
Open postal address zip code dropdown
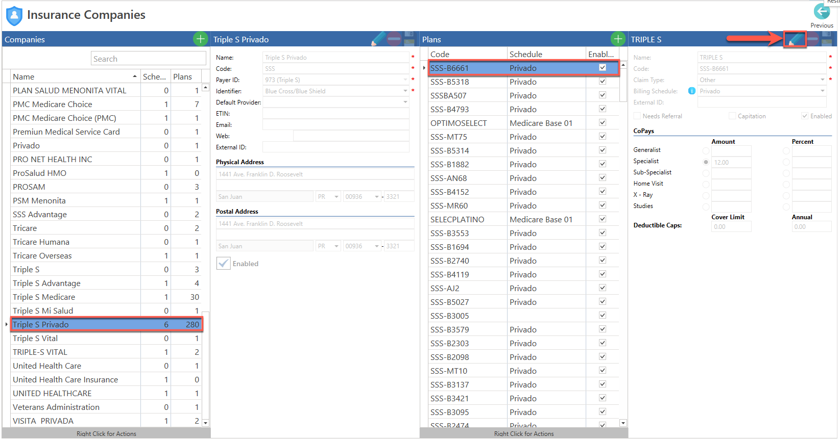click(377, 246)
